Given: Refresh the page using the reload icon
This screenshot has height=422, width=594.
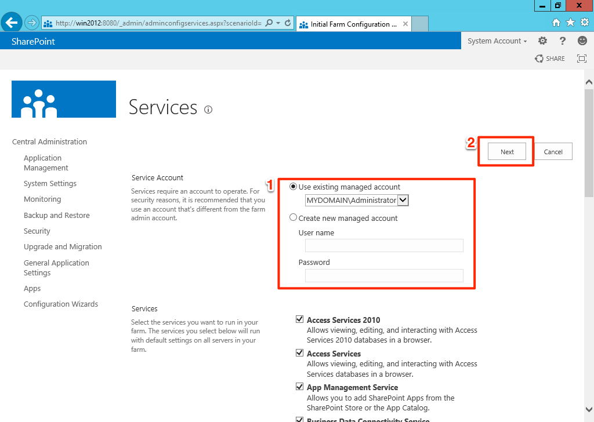Looking at the screenshot, I should [288, 23].
